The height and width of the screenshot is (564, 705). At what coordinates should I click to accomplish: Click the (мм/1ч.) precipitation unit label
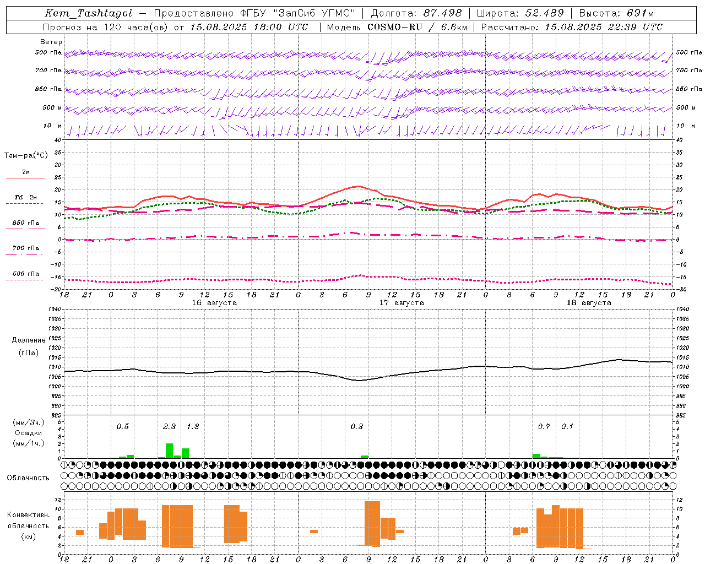point(29,443)
